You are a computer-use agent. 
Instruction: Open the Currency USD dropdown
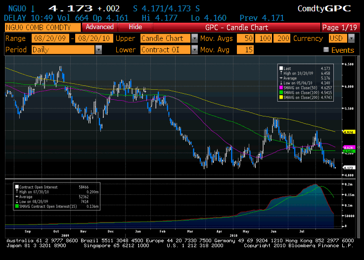point(351,38)
